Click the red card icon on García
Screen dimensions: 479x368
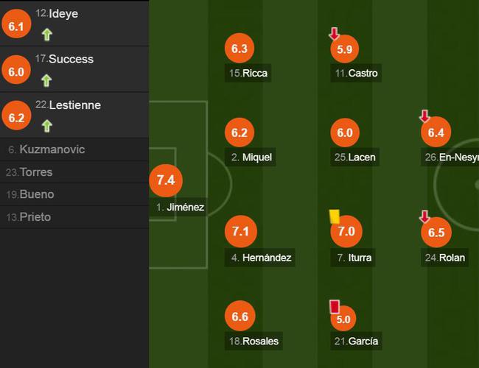coord(335,307)
